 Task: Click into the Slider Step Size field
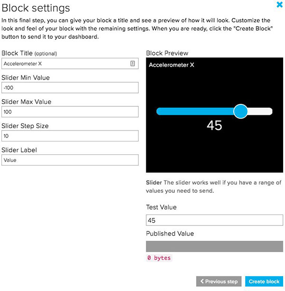click(x=70, y=136)
